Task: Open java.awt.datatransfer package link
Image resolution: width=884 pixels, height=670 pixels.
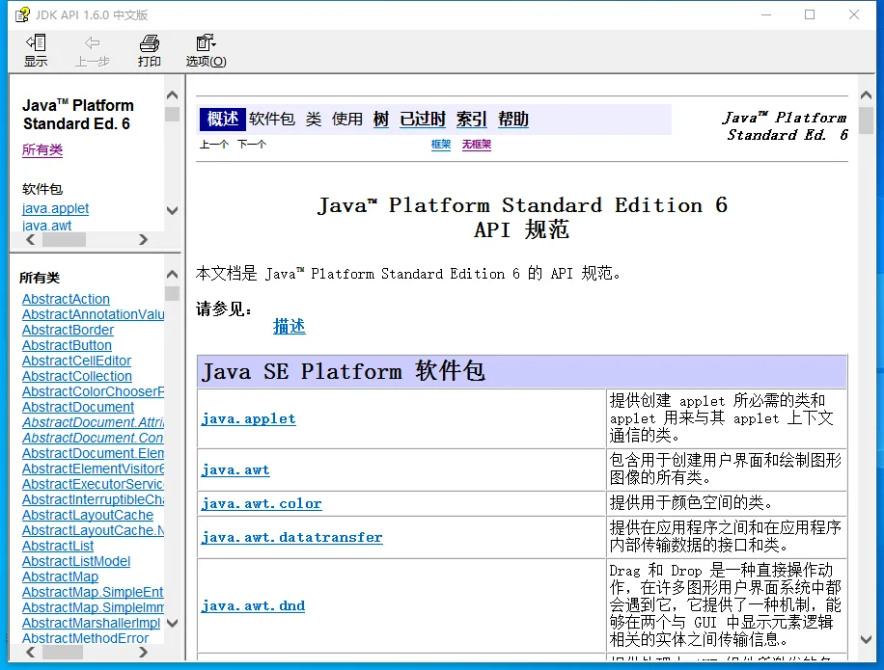Action: [x=292, y=537]
